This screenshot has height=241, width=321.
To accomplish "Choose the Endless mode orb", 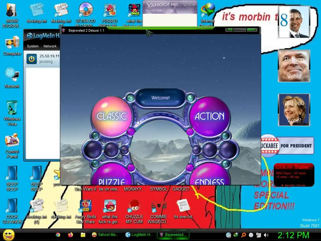I will [x=210, y=174].
